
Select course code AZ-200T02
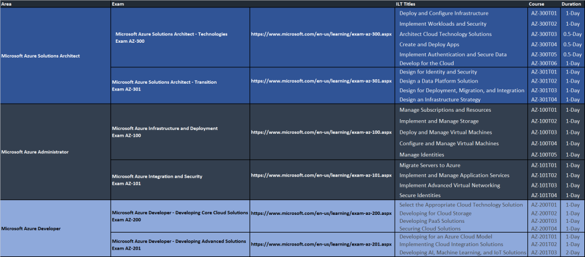pyautogui.click(x=544, y=213)
